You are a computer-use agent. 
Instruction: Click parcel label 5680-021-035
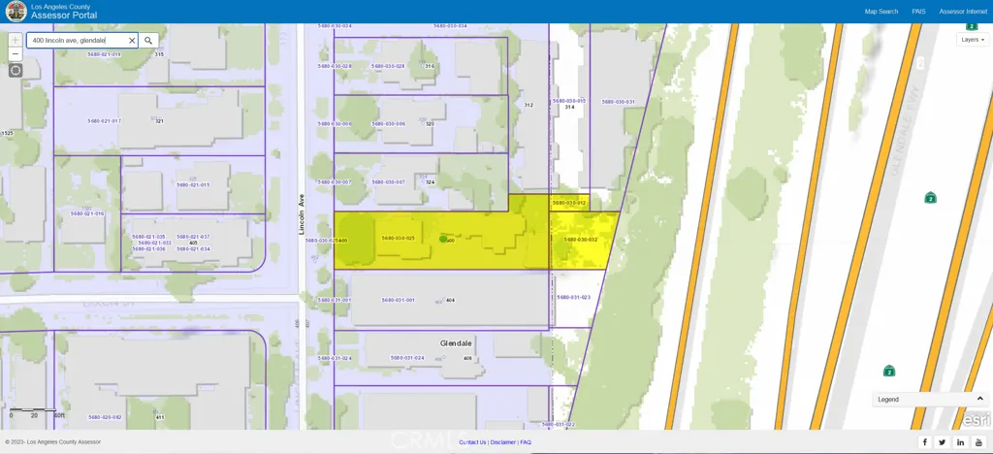tap(148, 237)
